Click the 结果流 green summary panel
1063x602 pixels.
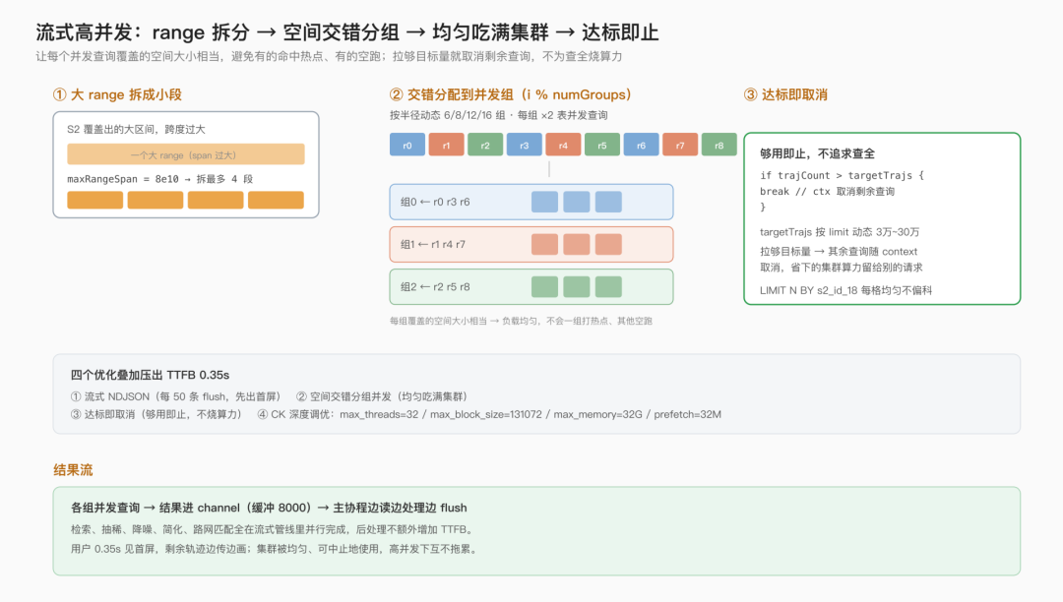(x=537, y=531)
